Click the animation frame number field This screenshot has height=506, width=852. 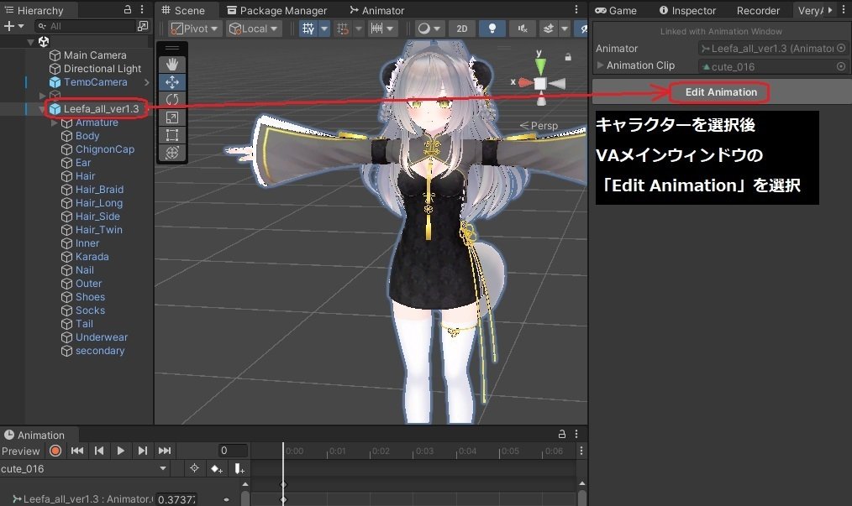click(x=233, y=451)
